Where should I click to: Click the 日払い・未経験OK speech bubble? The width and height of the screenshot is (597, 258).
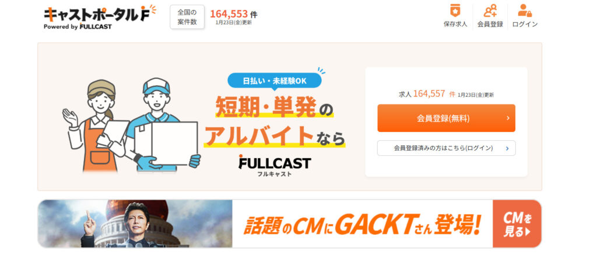[x=275, y=81]
